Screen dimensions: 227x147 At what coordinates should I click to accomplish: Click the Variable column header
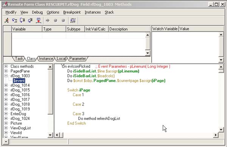[x=27, y=29]
